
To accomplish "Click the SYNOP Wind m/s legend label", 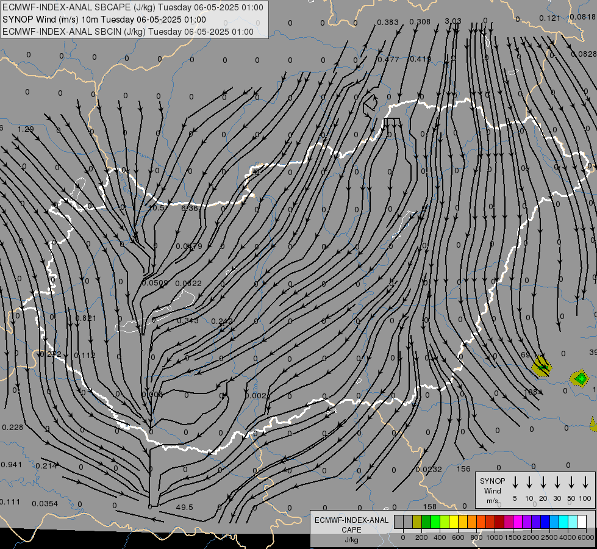I will pos(492,490).
